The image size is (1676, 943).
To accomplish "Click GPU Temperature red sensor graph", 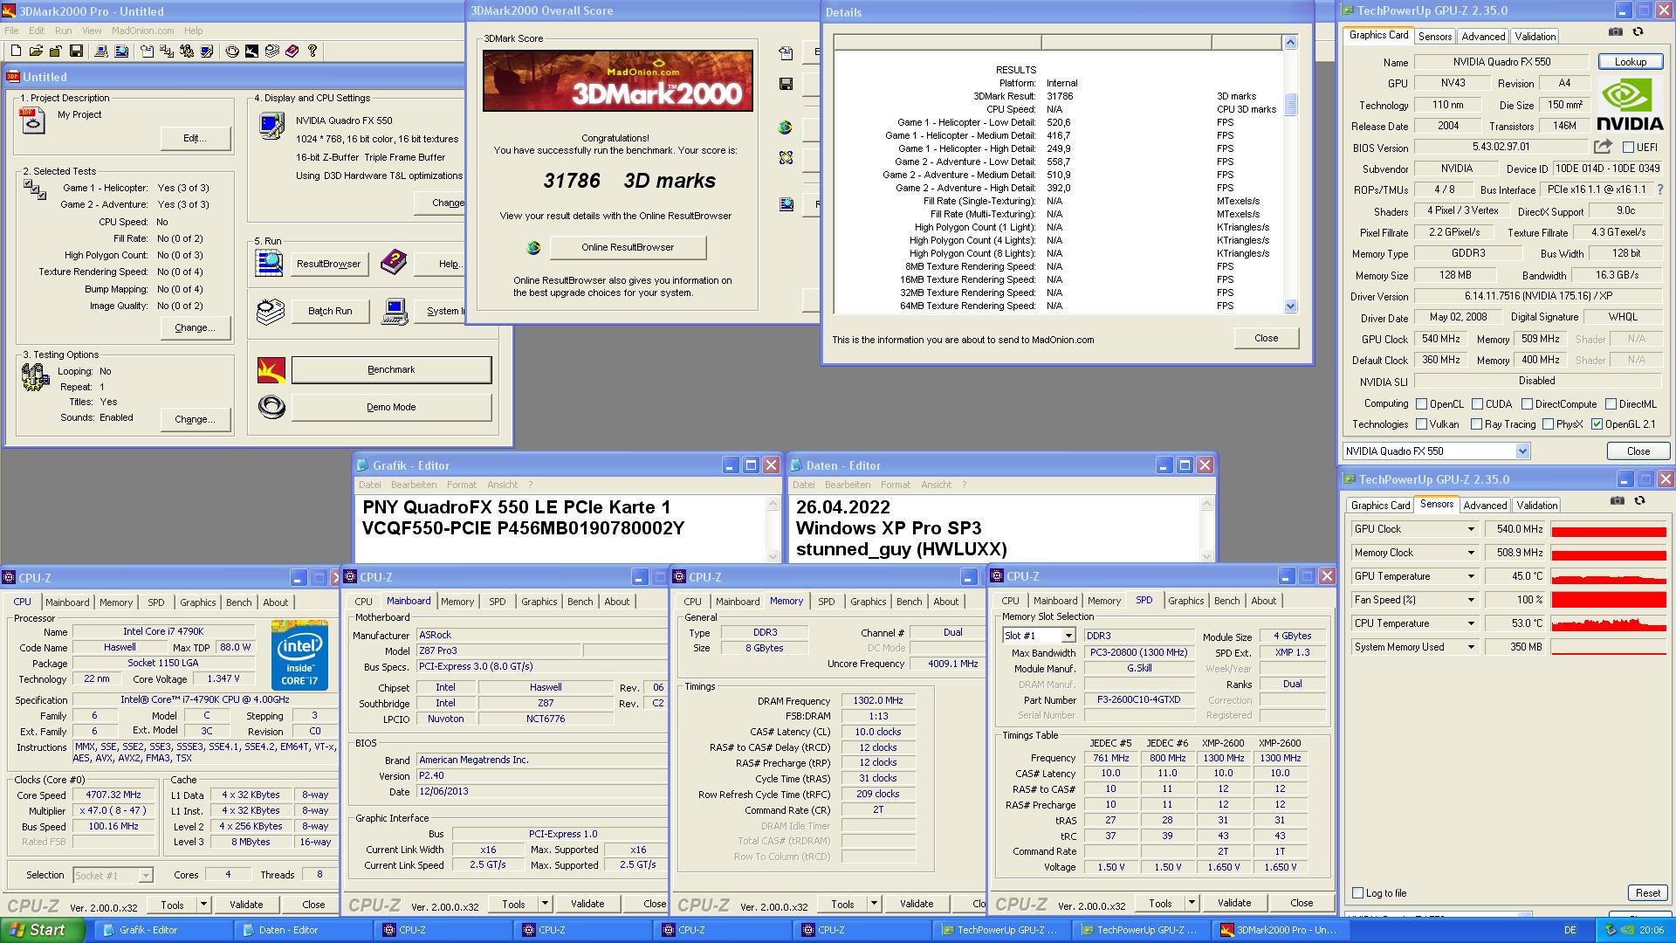I will [x=1609, y=576].
